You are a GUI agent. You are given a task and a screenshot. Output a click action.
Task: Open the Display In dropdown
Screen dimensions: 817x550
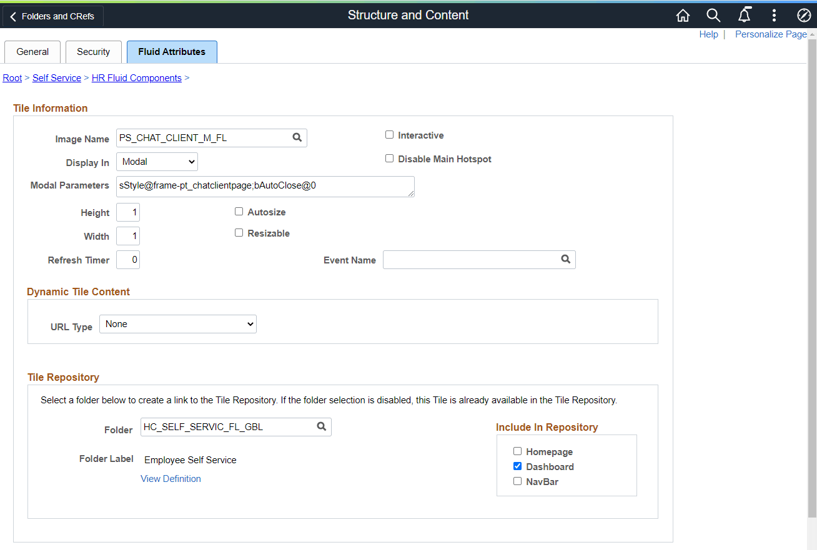pos(157,161)
